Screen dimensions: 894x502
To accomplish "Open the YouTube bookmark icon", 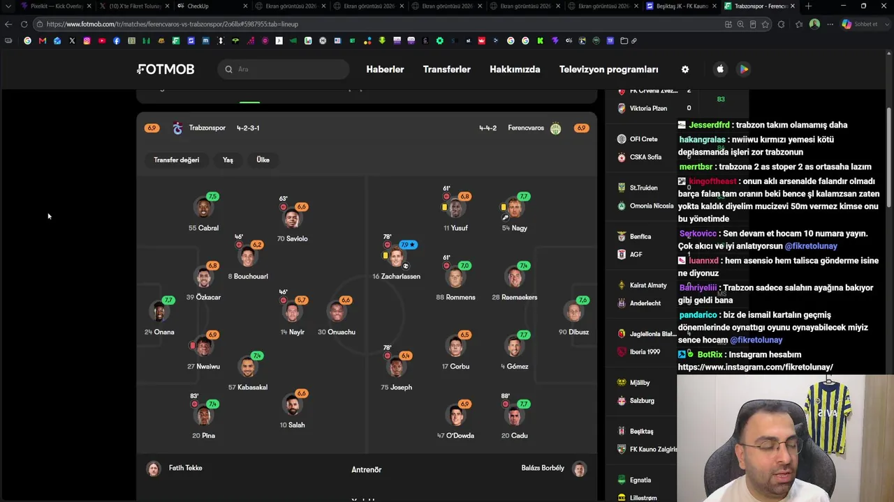I will tap(102, 40).
